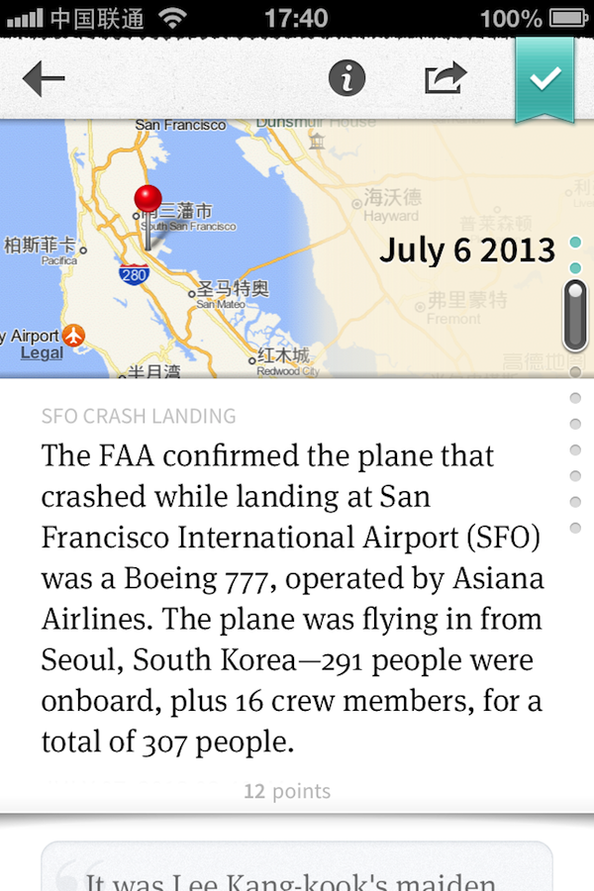Tap the red map pin

click(148, 198)
